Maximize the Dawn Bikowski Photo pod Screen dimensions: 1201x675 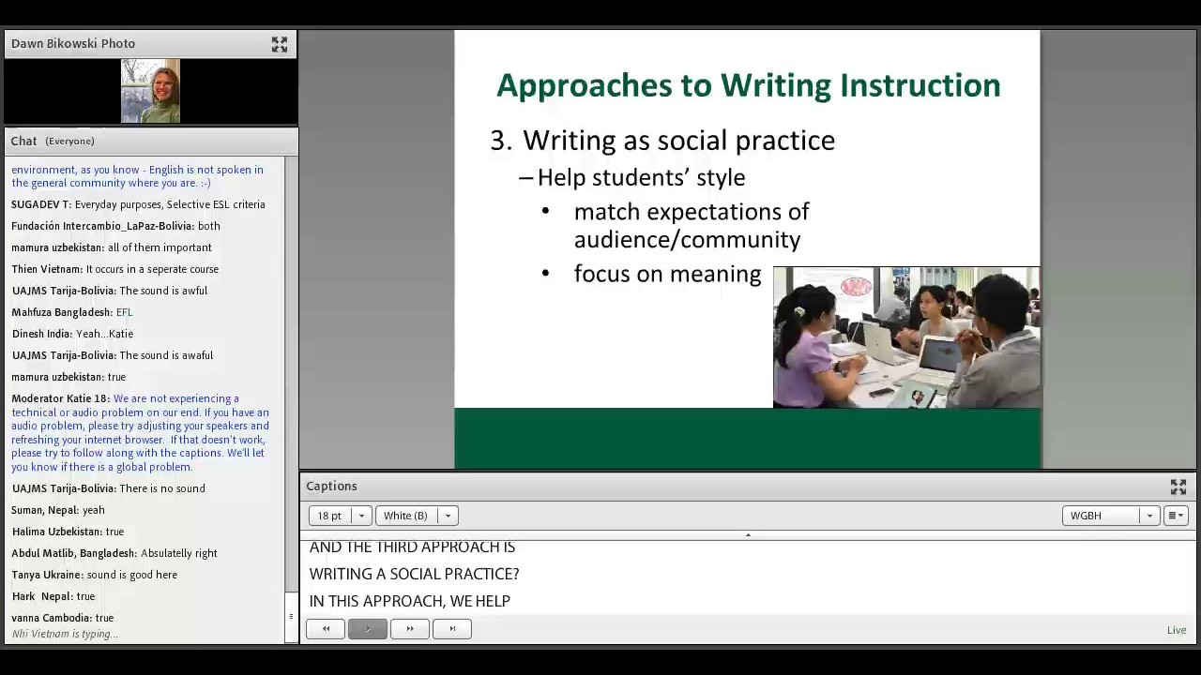(280, 44)
